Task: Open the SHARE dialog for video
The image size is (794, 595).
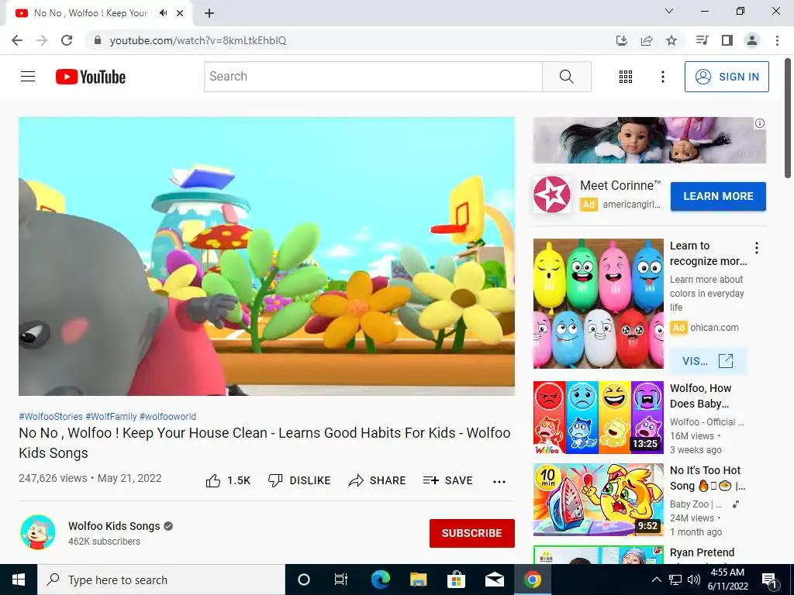Action: (378, 480)
